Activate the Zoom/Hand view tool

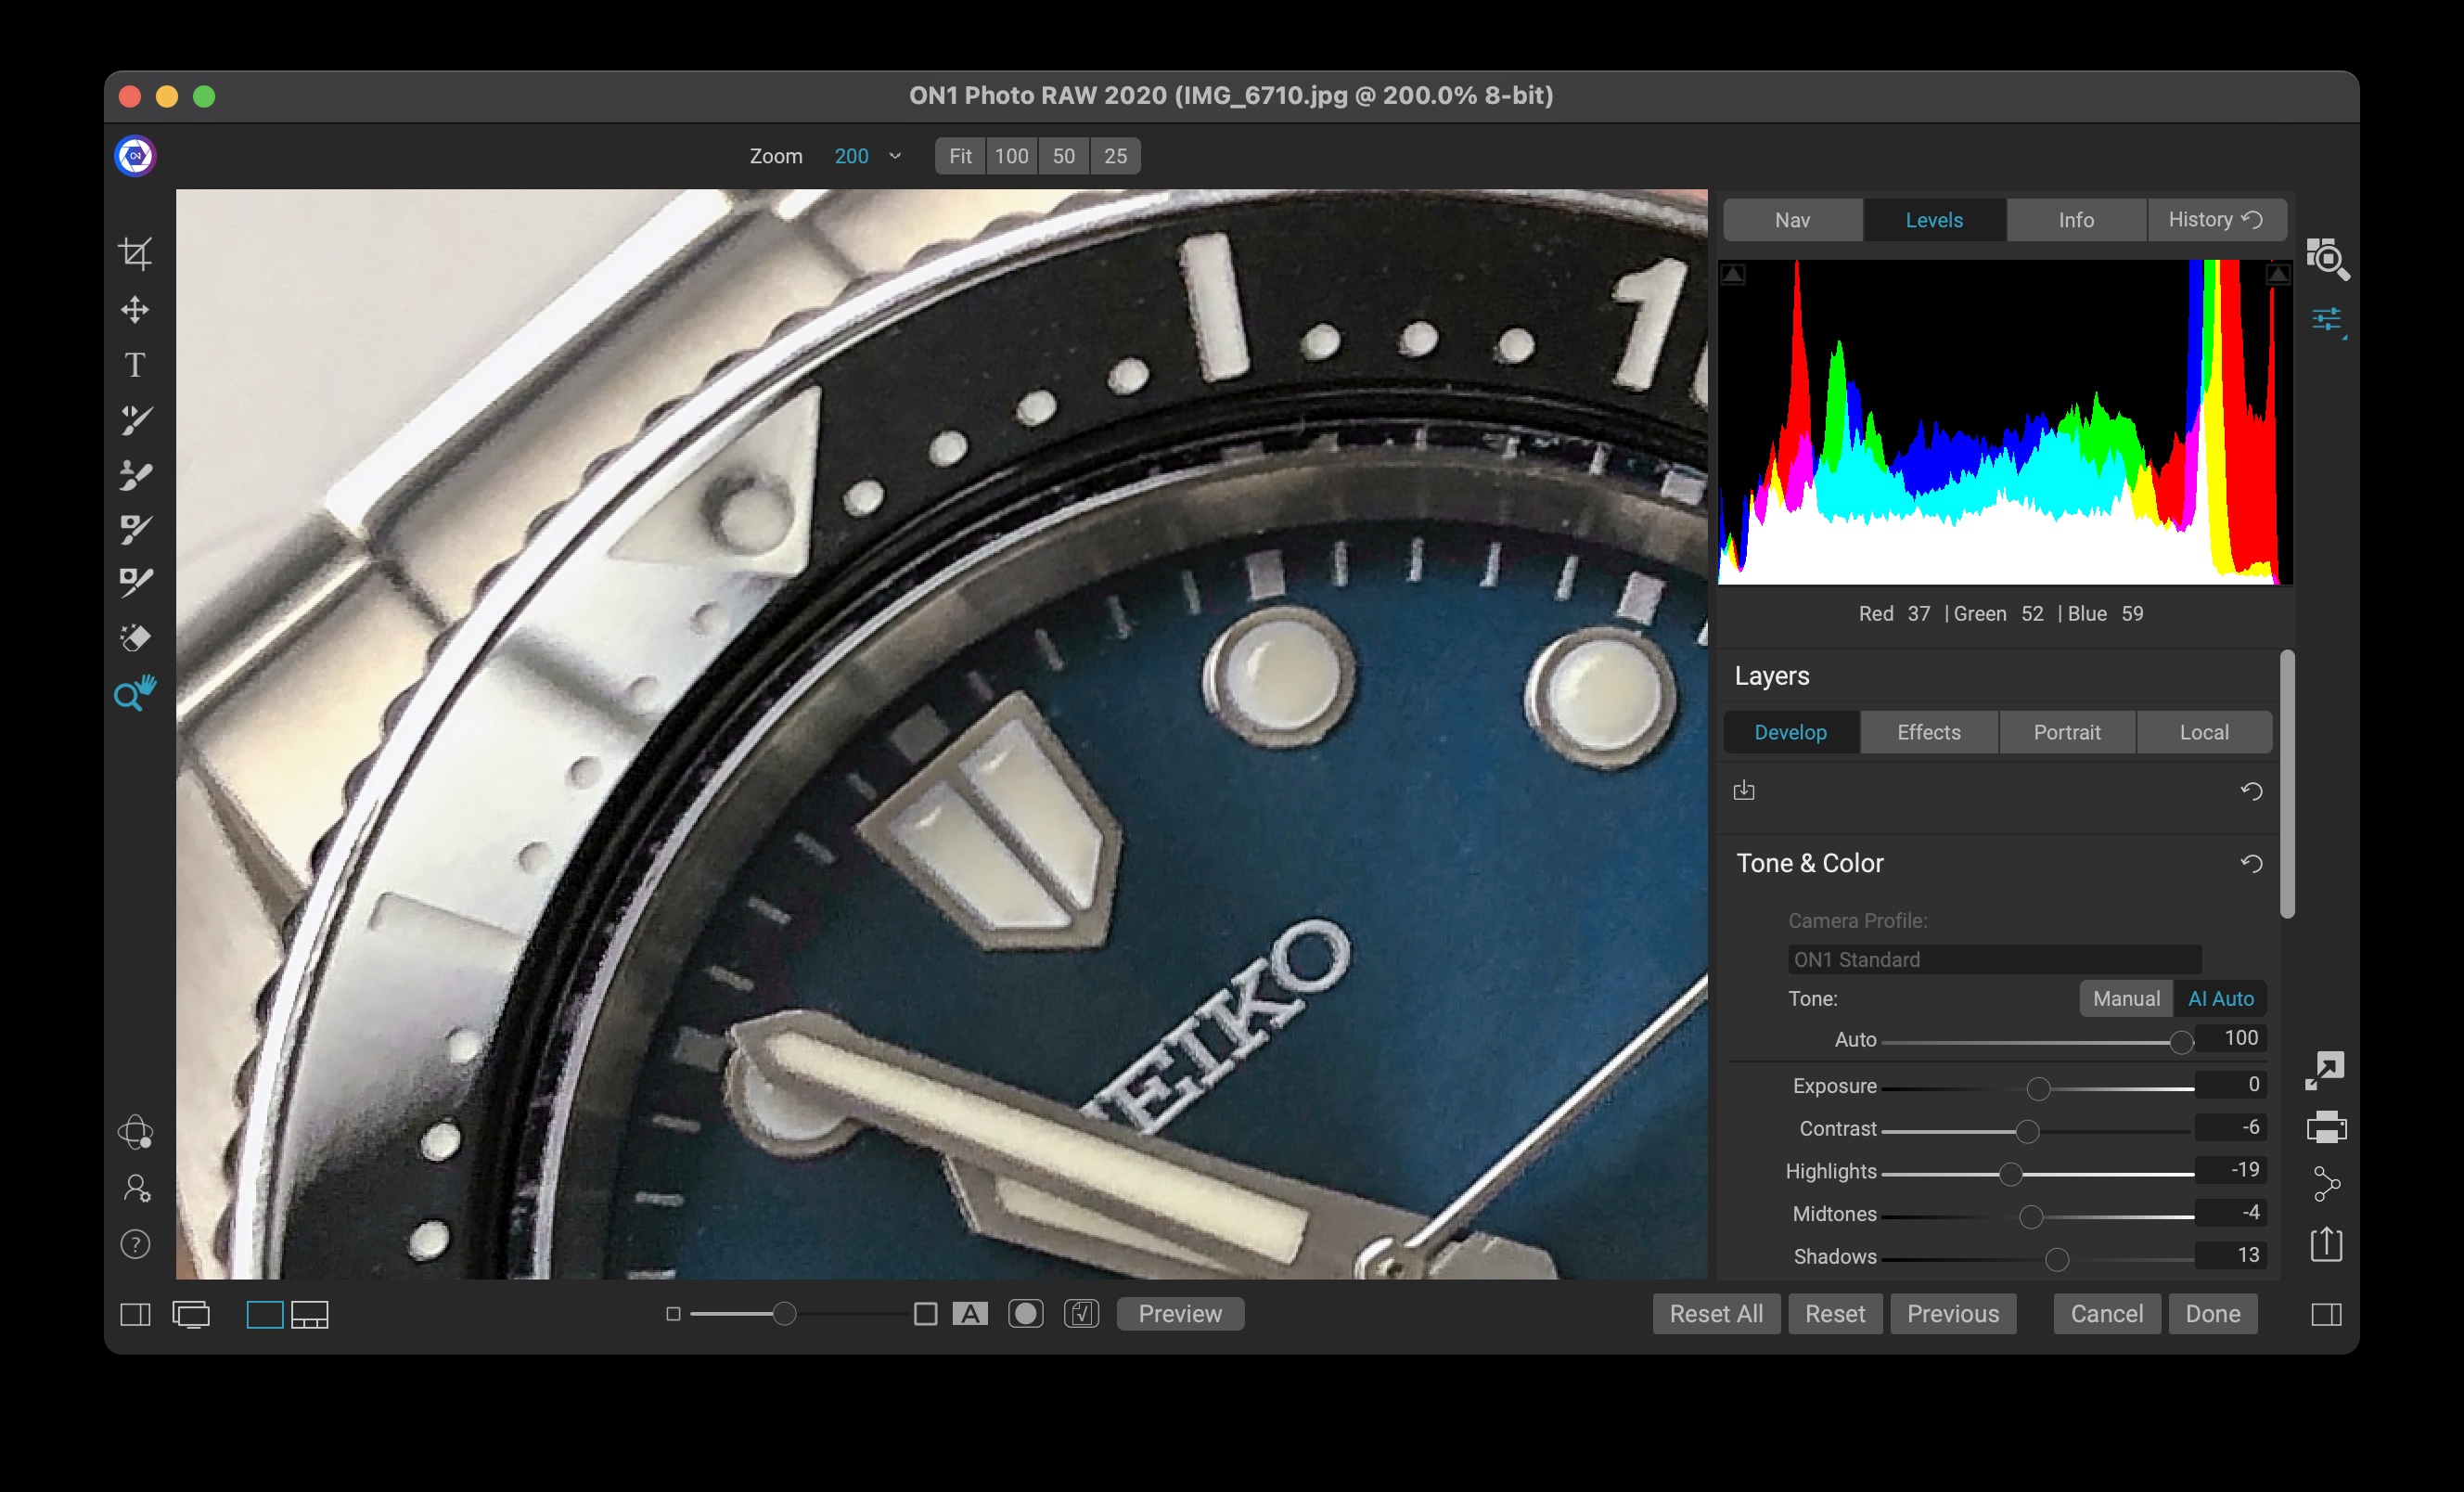tap(135, 692)
